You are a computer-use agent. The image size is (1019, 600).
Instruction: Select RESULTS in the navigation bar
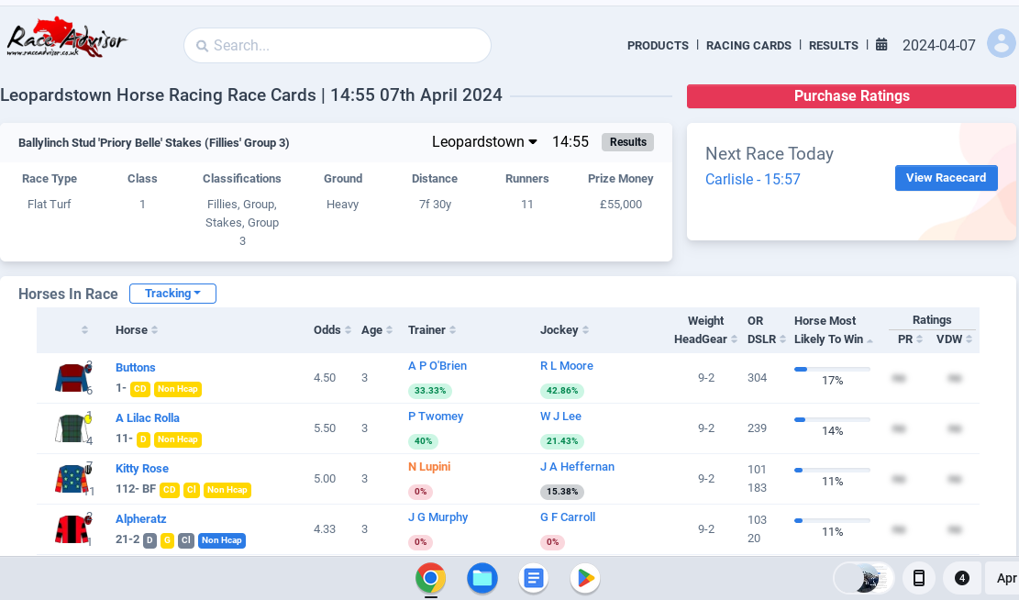[x=833, y=45]
